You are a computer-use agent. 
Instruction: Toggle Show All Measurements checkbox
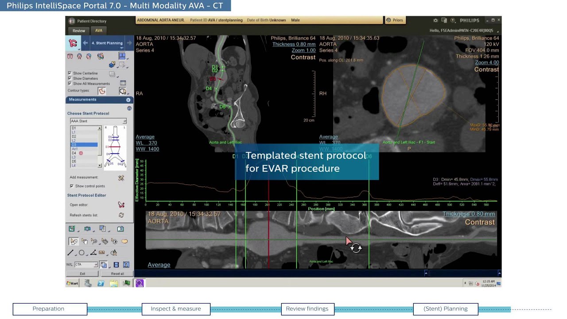tap(70, 83)
